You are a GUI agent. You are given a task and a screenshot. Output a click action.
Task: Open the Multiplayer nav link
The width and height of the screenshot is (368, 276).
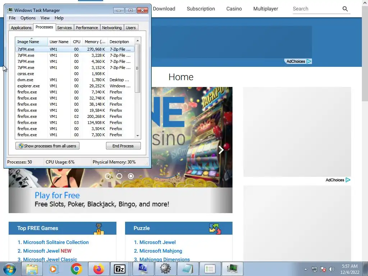[x=266, y=9]
